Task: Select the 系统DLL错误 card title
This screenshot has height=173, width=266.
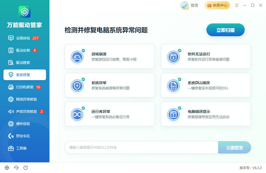Action: pyautogui.click(x=199, y=83)
